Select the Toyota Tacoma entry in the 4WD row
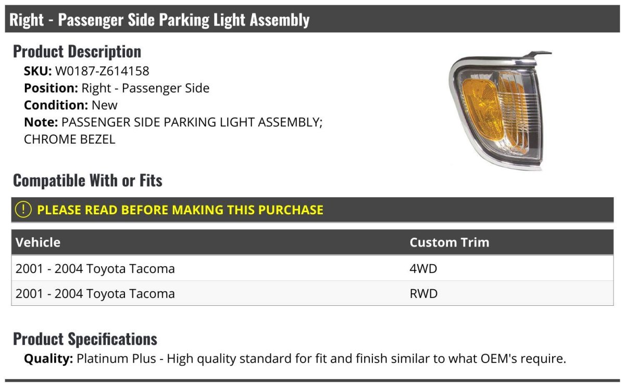625x387 pixels. (x=95, y=269)
